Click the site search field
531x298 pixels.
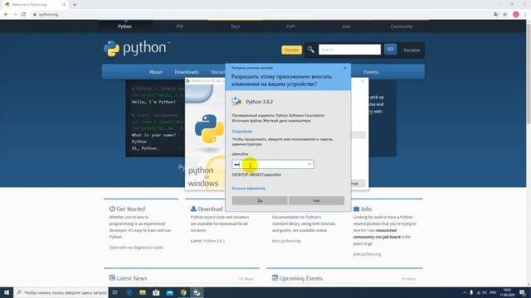coord(349,50)
